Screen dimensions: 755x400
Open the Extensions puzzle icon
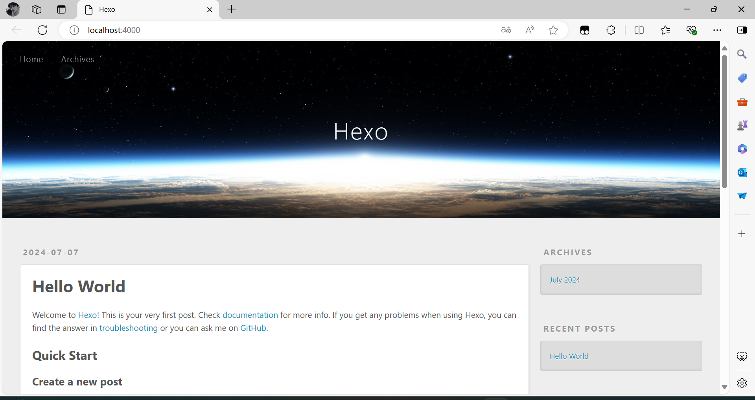tap(611, 30)
